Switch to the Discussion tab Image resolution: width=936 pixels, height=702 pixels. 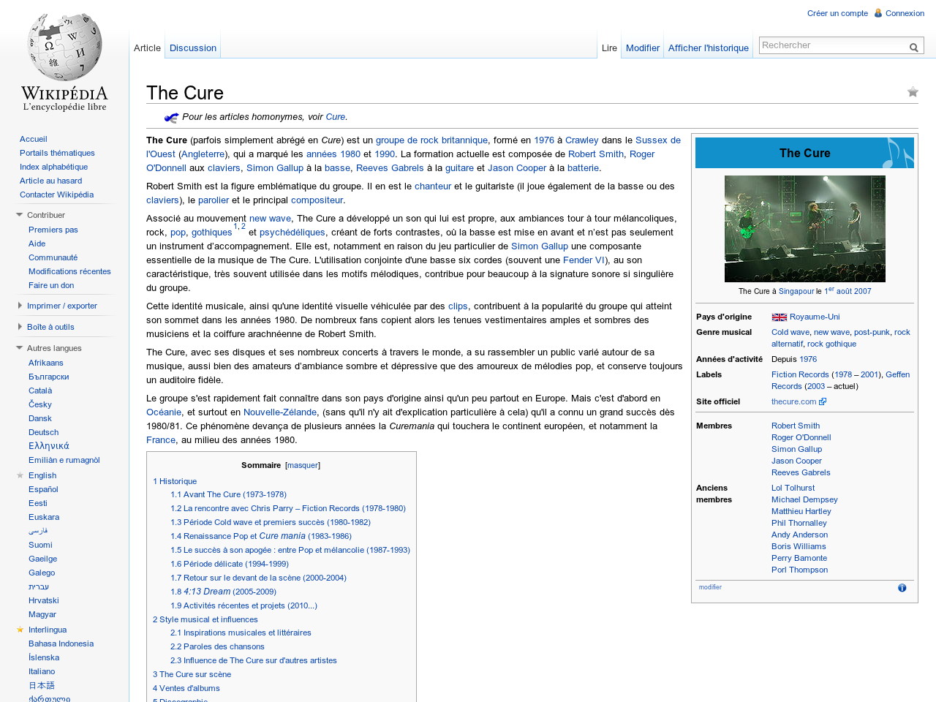[193, 48]
